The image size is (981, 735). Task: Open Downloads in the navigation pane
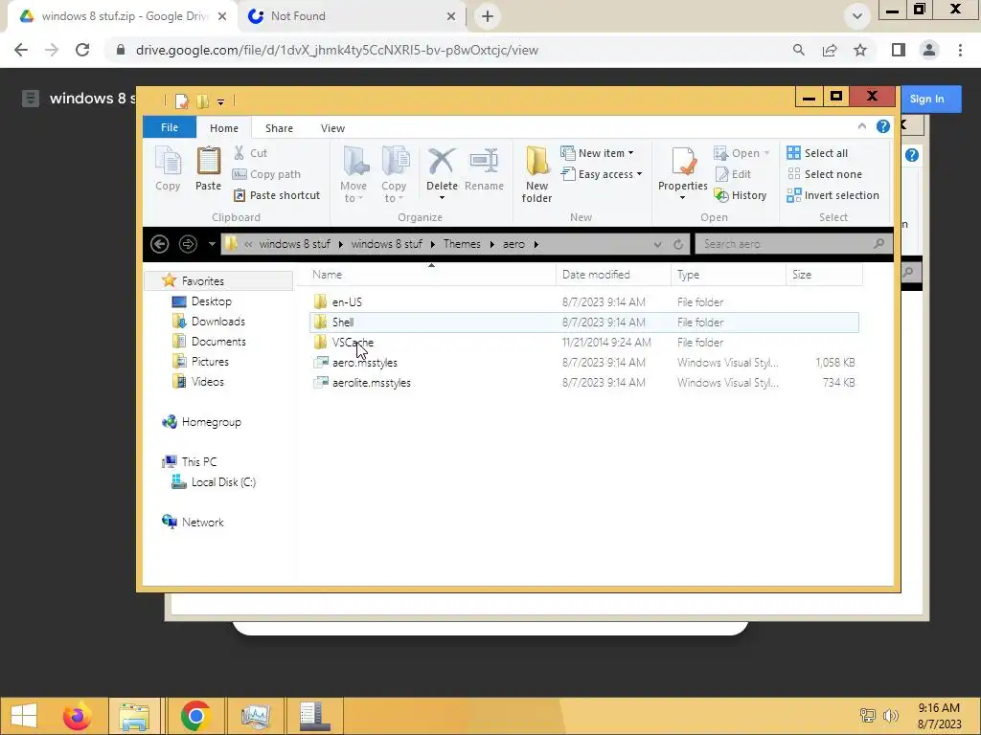tap(217, 322)
